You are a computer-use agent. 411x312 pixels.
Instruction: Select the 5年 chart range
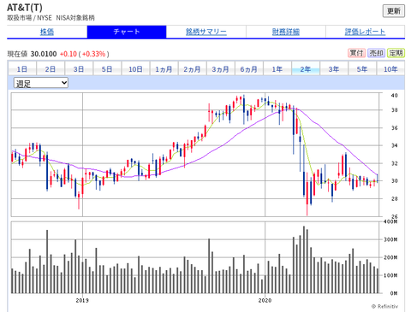tap(362, 69)
